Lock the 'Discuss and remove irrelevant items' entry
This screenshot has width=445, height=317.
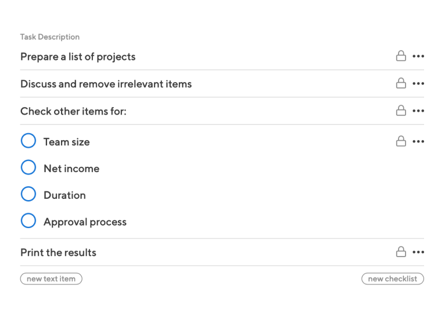(401, 83)
